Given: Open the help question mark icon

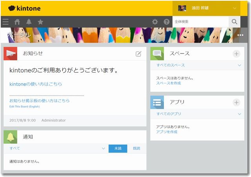Looking at the screenshot, I should [x=166, y=22].
